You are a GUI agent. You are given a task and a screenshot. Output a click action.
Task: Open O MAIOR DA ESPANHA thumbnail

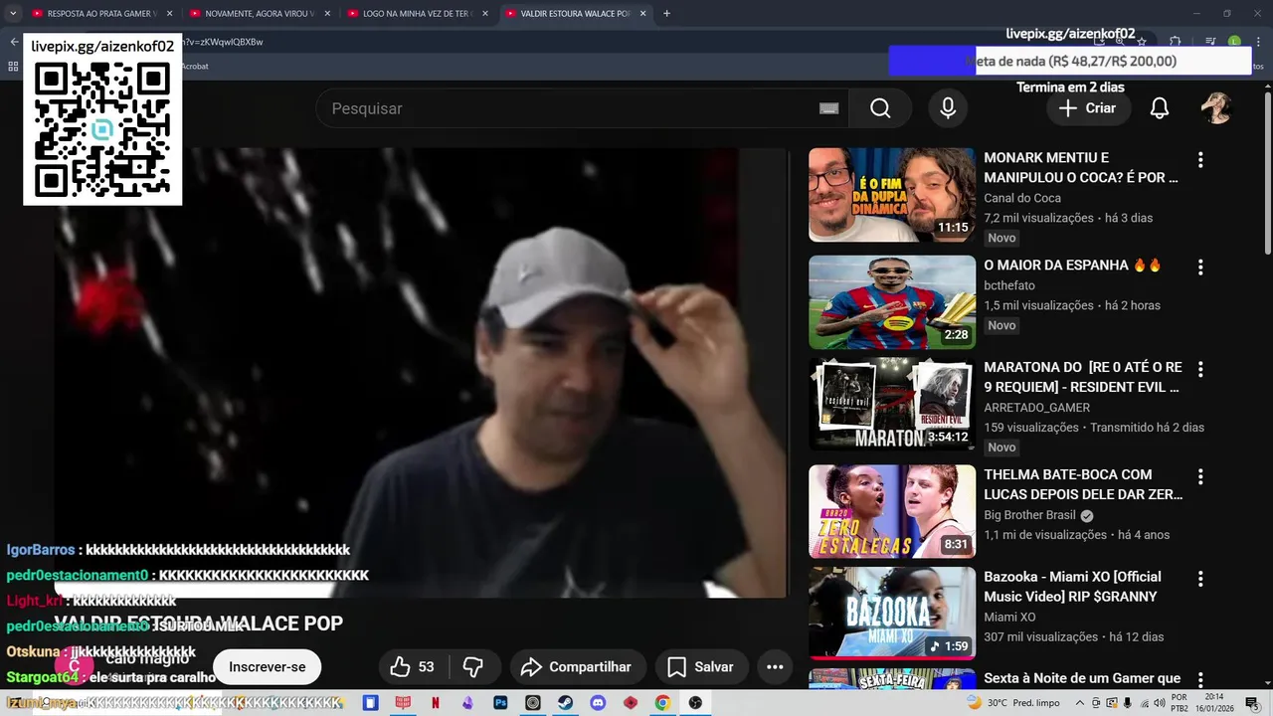[x=892, y=302]
